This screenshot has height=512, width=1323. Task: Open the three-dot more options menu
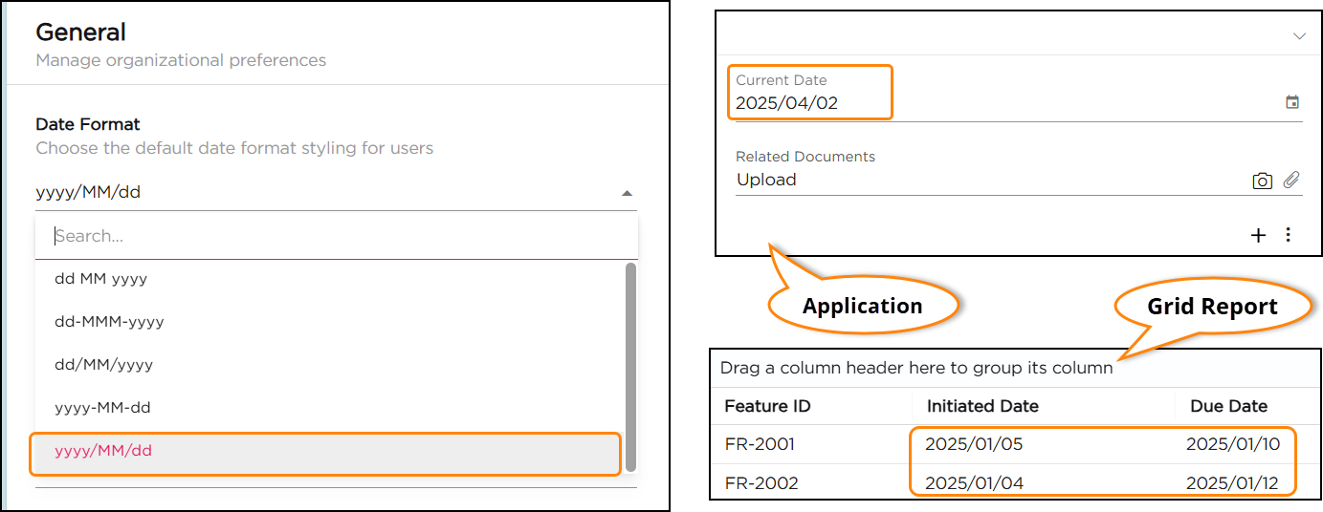[1289, 235]
